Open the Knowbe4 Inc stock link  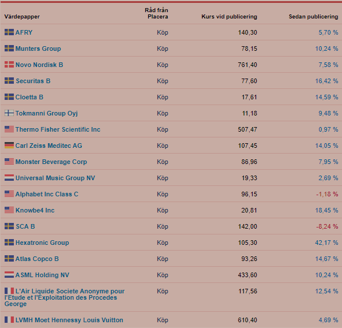coord(35,210)
